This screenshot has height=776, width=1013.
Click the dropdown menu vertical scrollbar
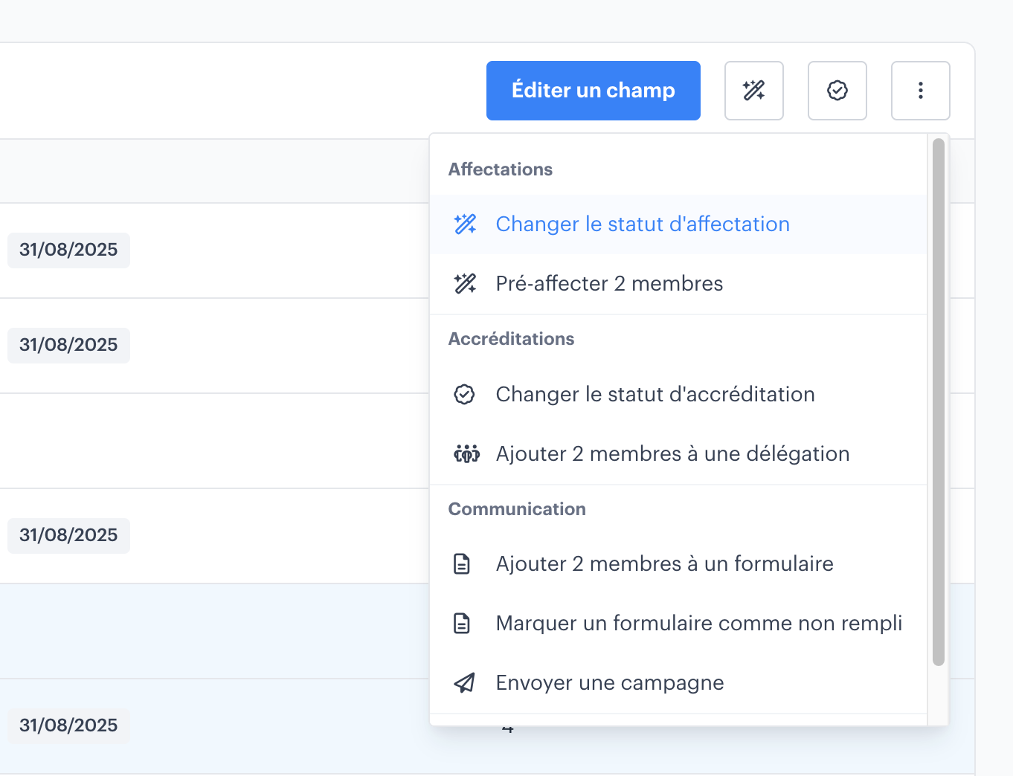click(x=939, y=402)
